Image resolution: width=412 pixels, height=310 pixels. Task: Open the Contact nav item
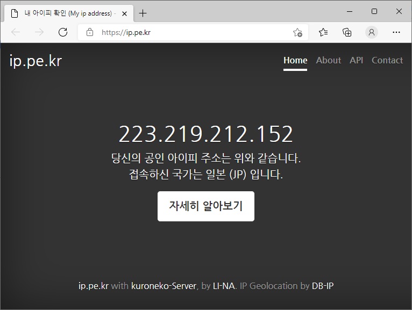[x=387, y=60]
